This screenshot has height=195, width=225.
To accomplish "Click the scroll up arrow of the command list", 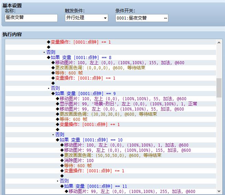I will tap(219, 43).
